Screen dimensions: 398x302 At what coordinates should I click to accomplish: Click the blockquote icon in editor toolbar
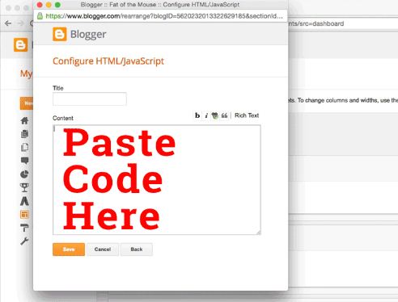(x=224, y=115)
